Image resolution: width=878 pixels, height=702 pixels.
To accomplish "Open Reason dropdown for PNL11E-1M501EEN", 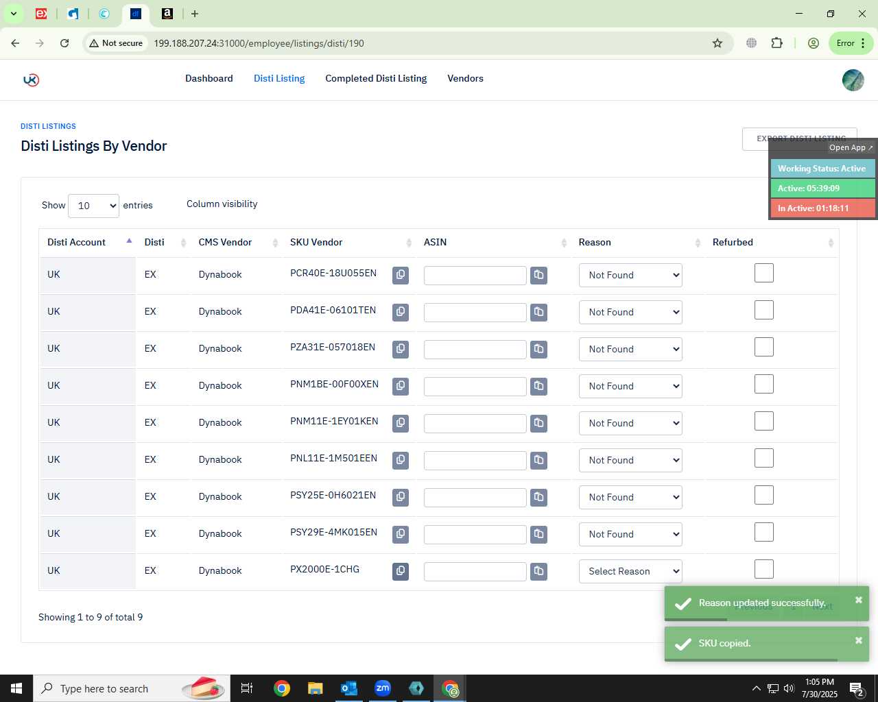I will pyautogui.click(x=630, y=460).
